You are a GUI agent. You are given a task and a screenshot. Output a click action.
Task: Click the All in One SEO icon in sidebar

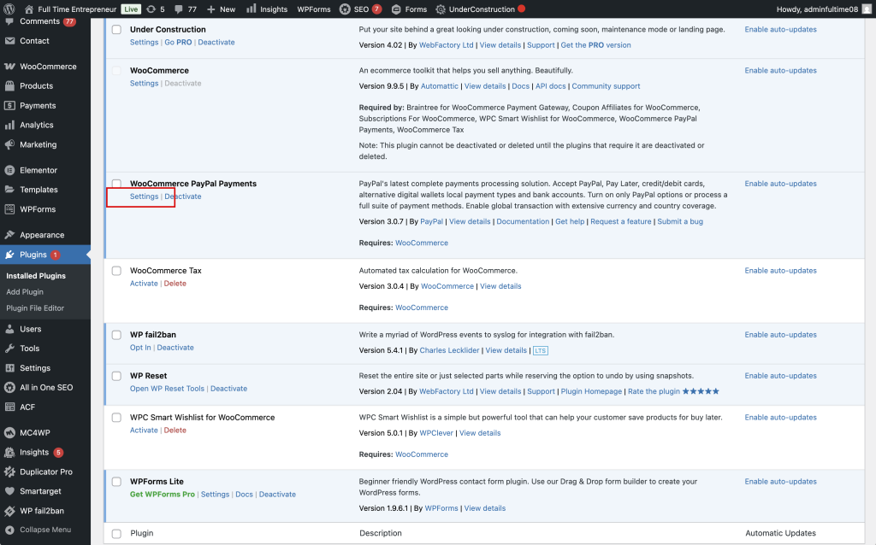pyautogui.click(x=9, y=388)
